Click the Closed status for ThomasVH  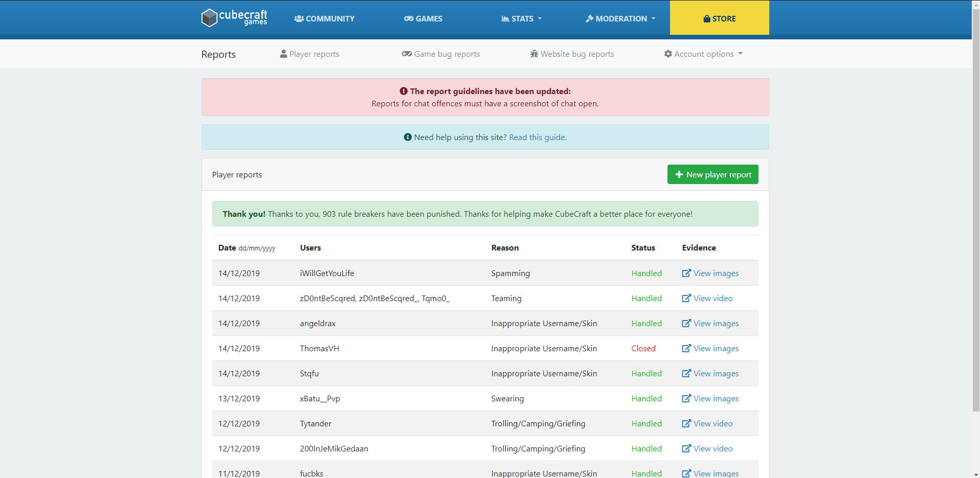[x=643, y=348]
